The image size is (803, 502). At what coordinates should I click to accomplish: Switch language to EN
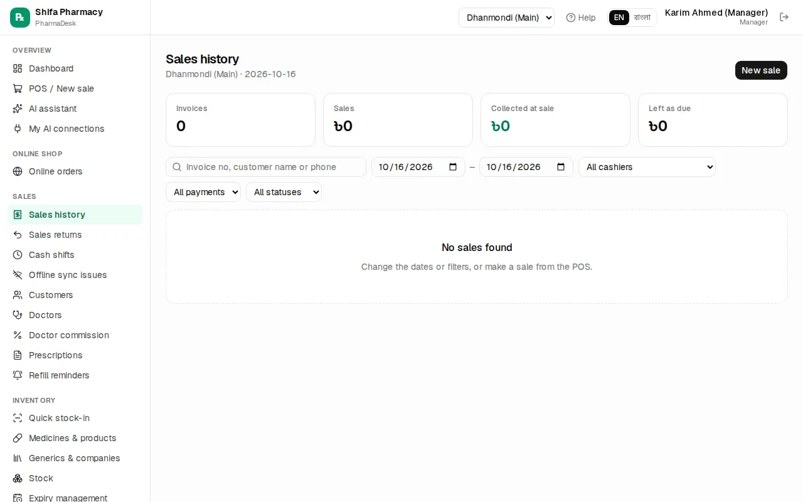619,18
